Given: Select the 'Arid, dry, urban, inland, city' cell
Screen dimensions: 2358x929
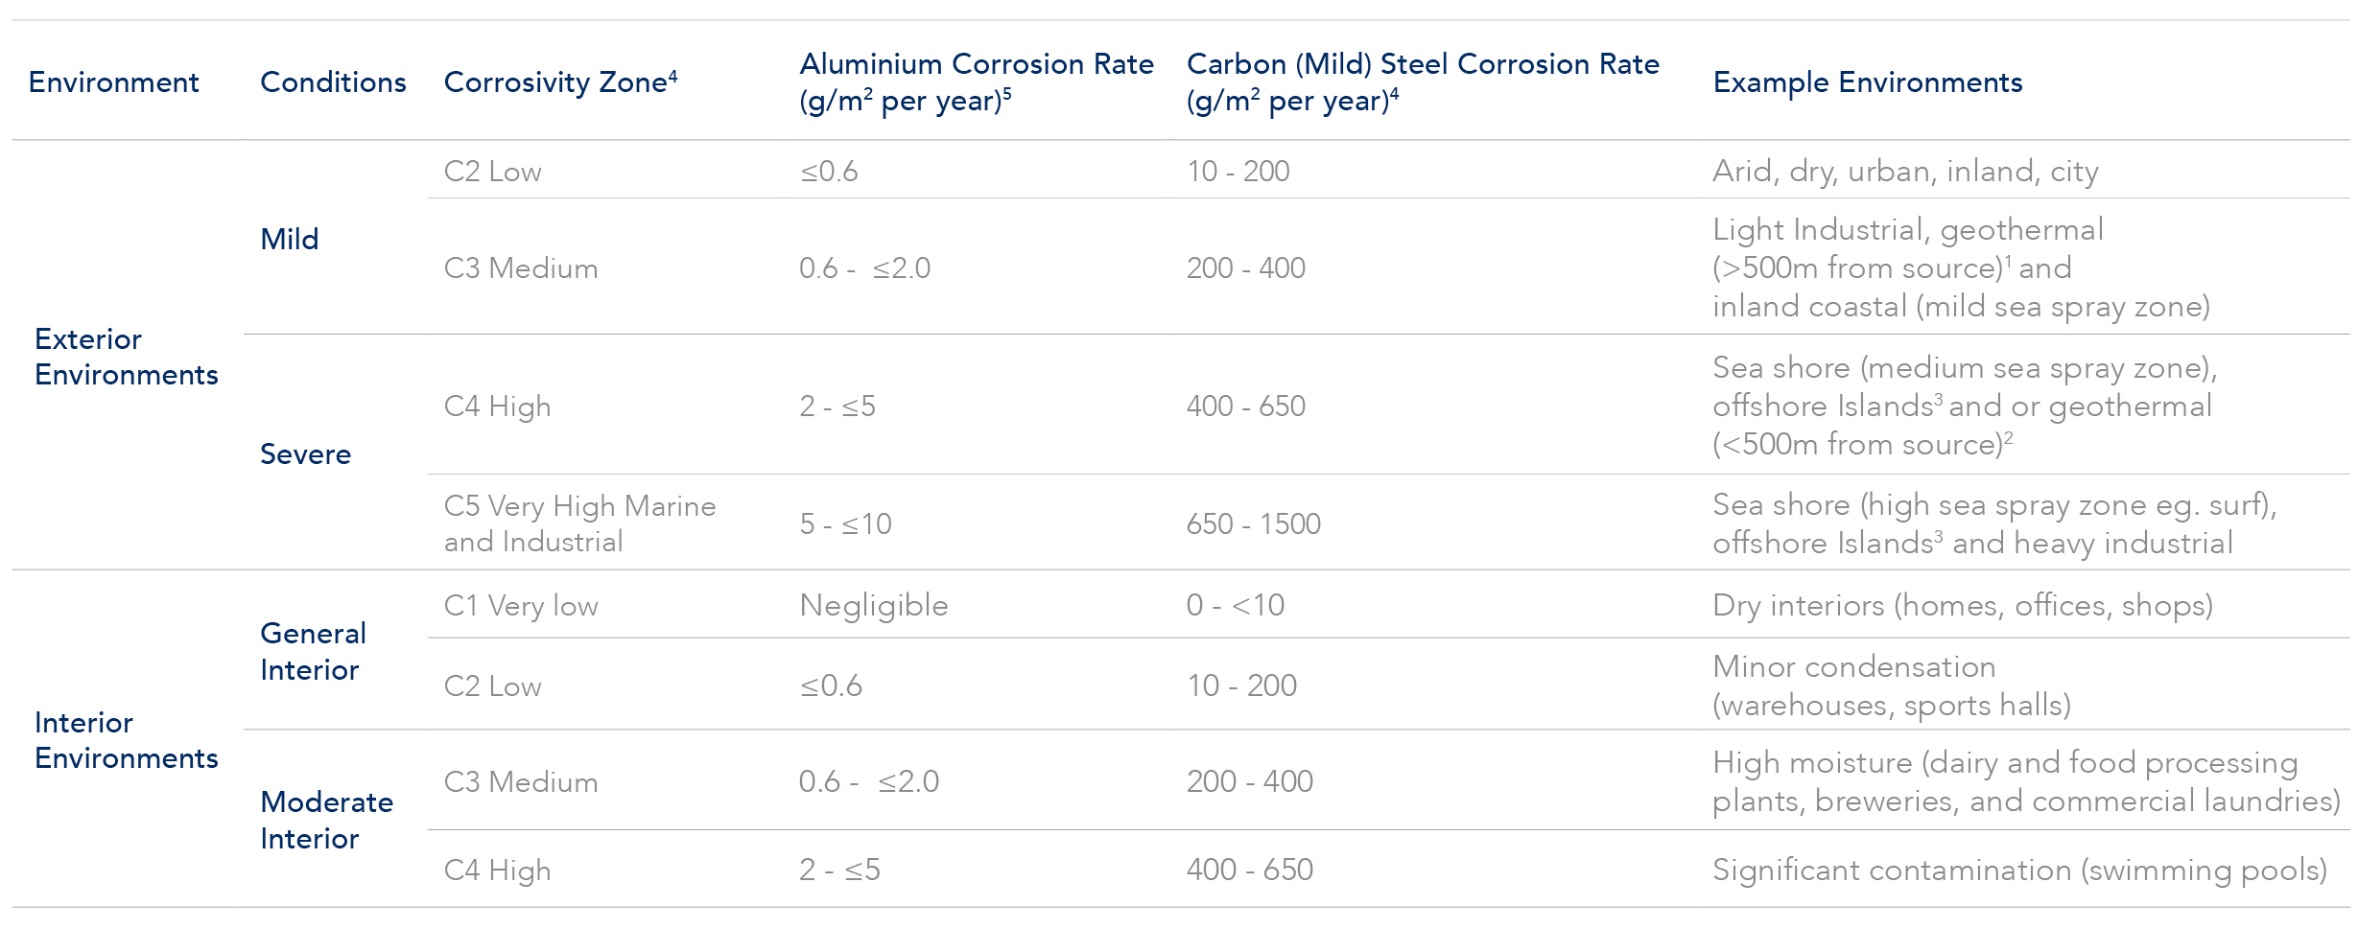Looking at the screenshot, I should tap(1905, 172).
